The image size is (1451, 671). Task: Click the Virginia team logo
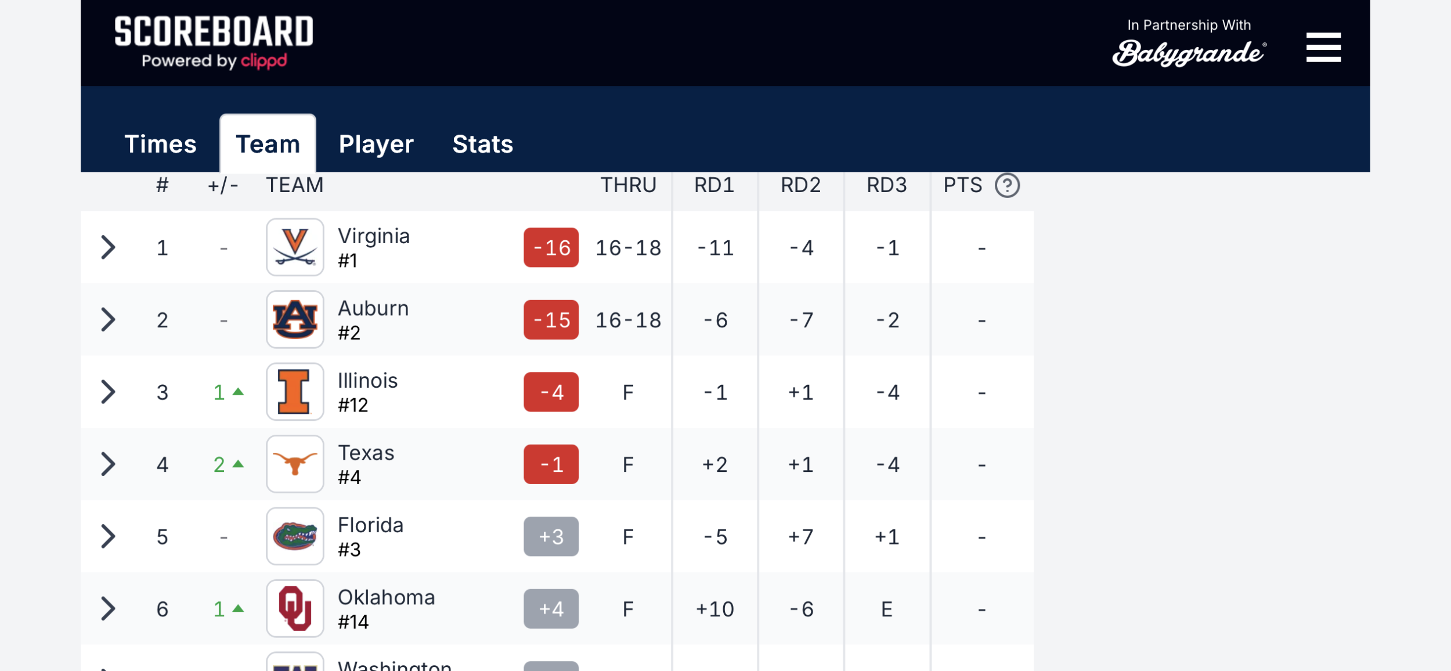[295, 247]
